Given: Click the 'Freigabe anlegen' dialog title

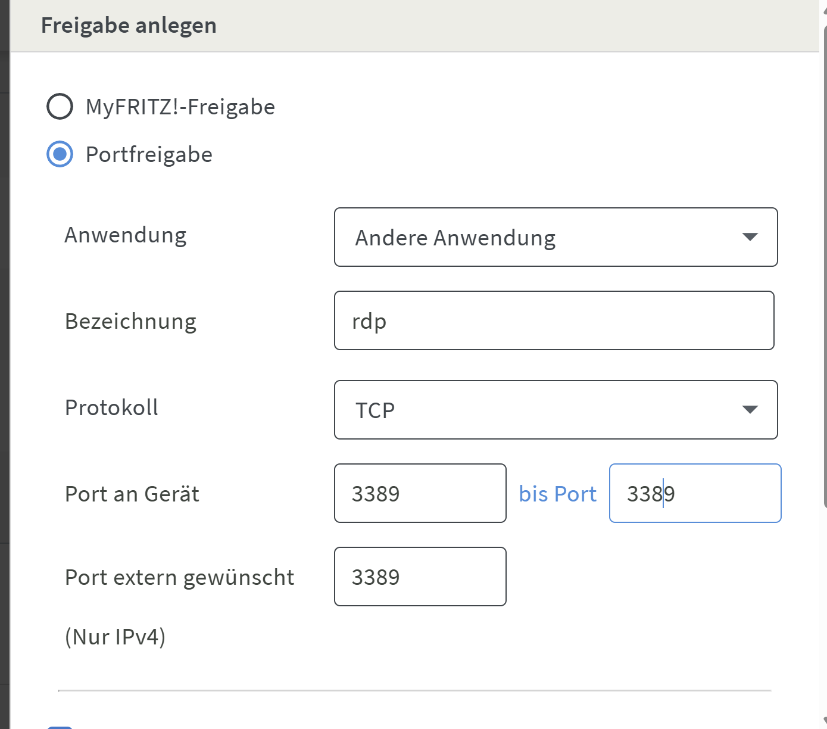Looking at the screenshot, I should (129, 26).
